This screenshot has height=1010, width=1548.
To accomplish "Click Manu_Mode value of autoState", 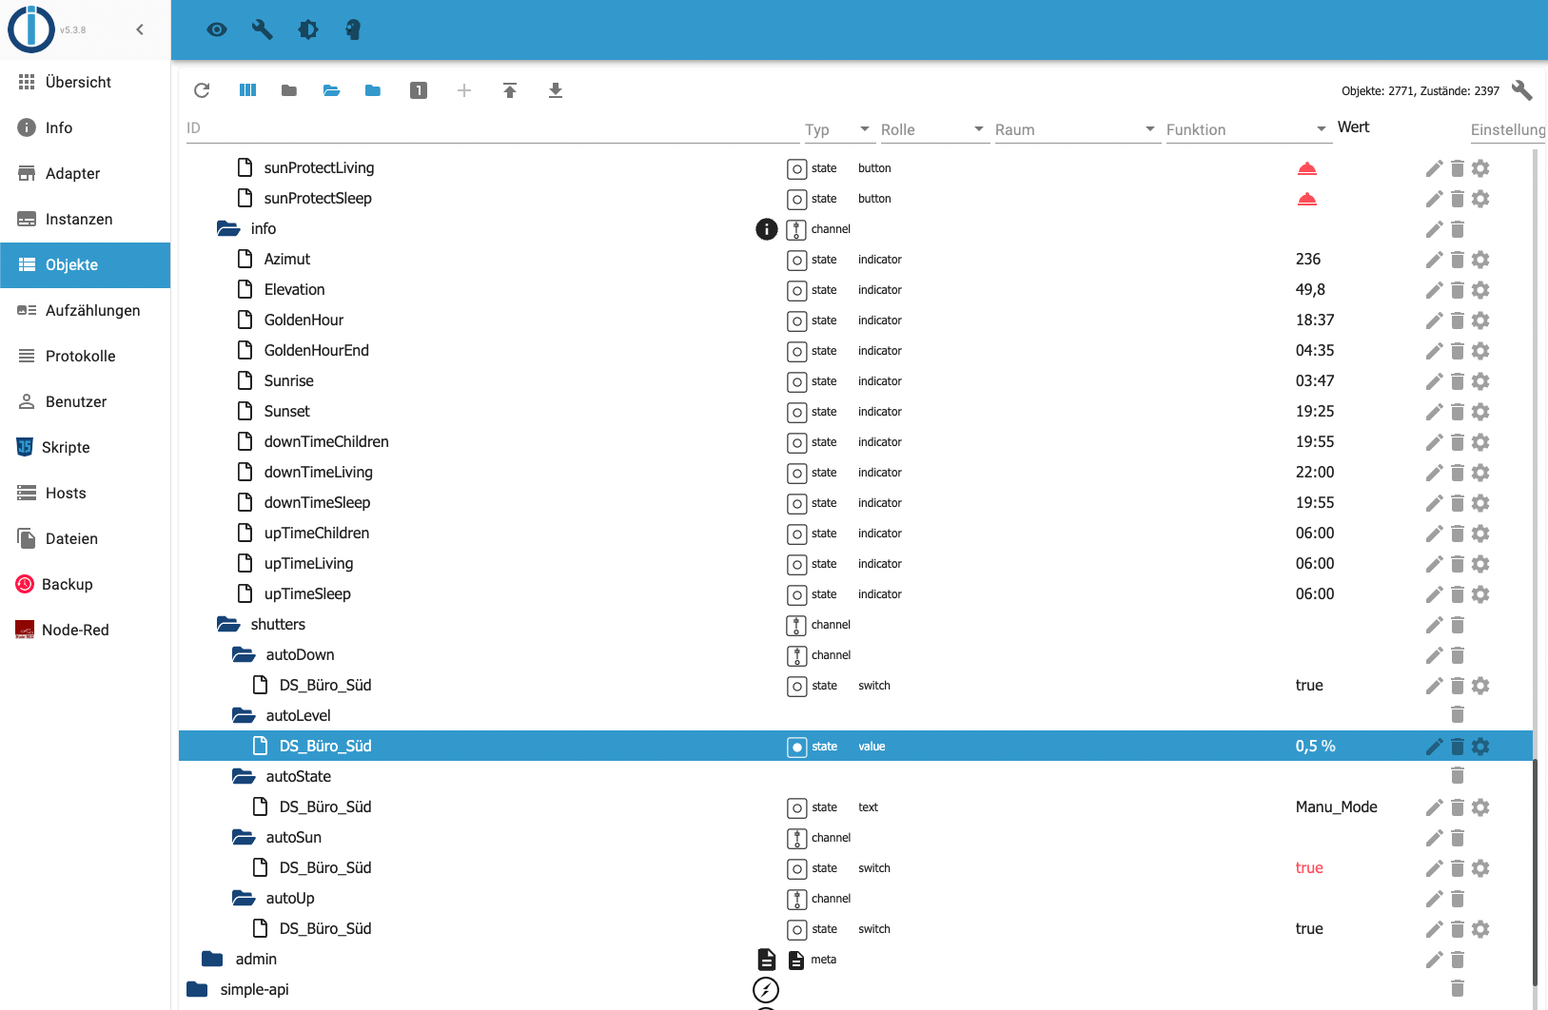I will point(1336,807).
